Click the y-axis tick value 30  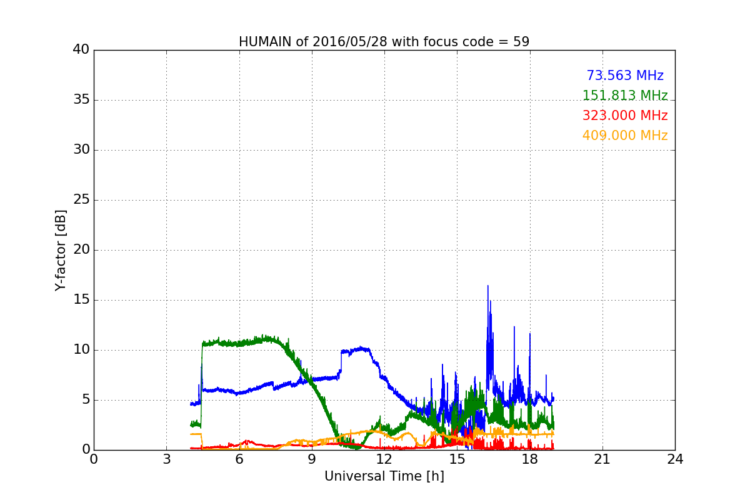(81, 150)
